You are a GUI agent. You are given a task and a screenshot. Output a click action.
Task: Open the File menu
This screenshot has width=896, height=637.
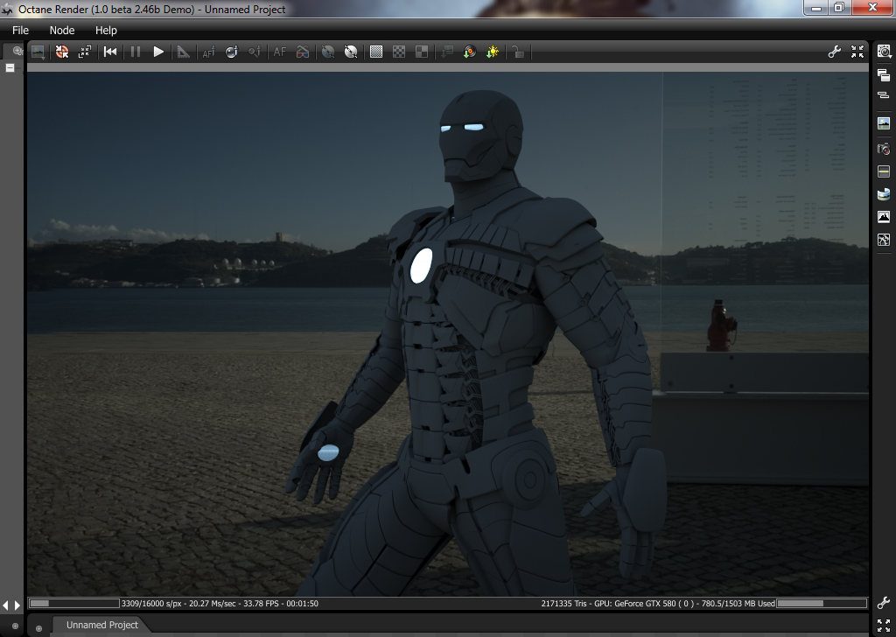pos(20,30)
